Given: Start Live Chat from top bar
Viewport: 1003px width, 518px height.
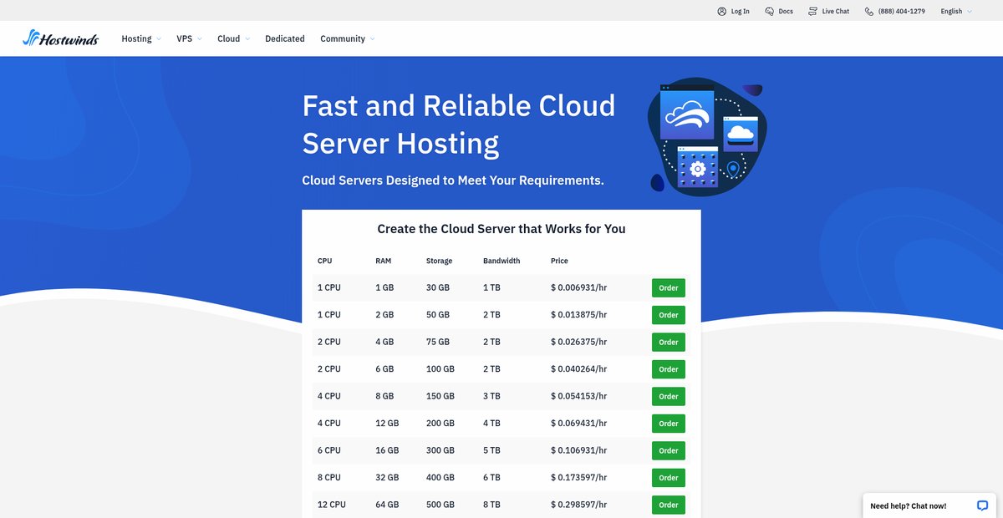Looking at the screenshot, I should click(x=835, y=11).
